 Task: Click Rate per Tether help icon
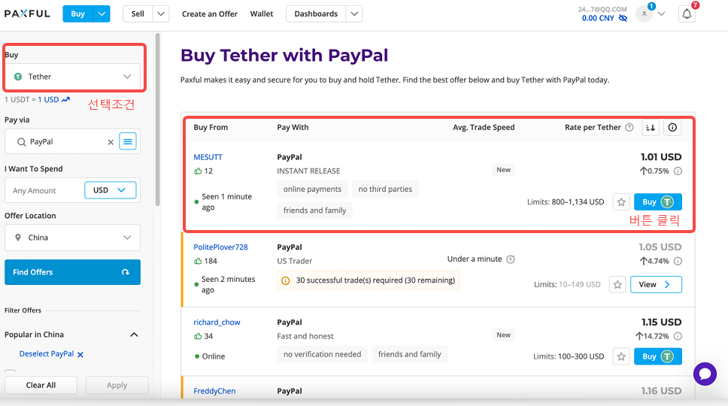click(x=629, y=127)
